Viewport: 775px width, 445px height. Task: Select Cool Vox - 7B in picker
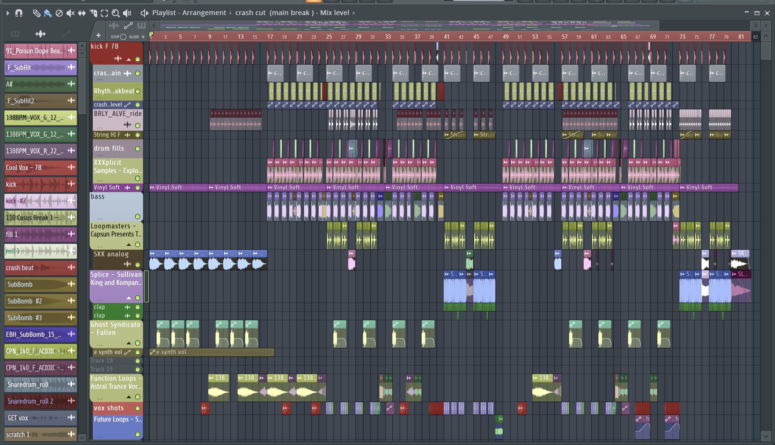(x=40, y=168)
